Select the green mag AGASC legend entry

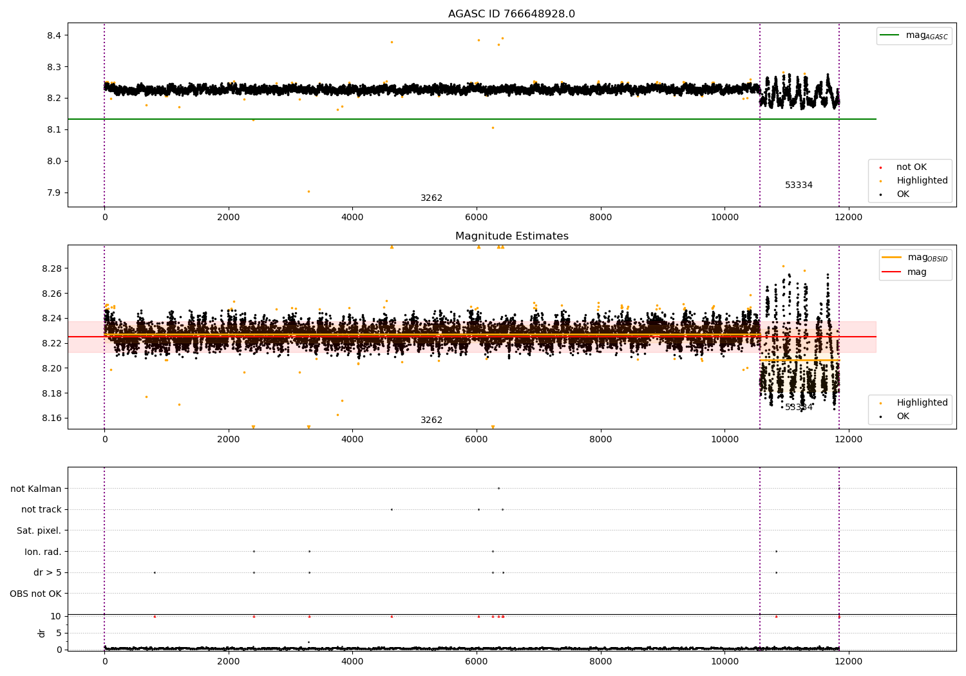914,35
